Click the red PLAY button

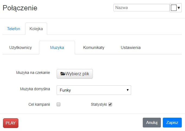11,123
